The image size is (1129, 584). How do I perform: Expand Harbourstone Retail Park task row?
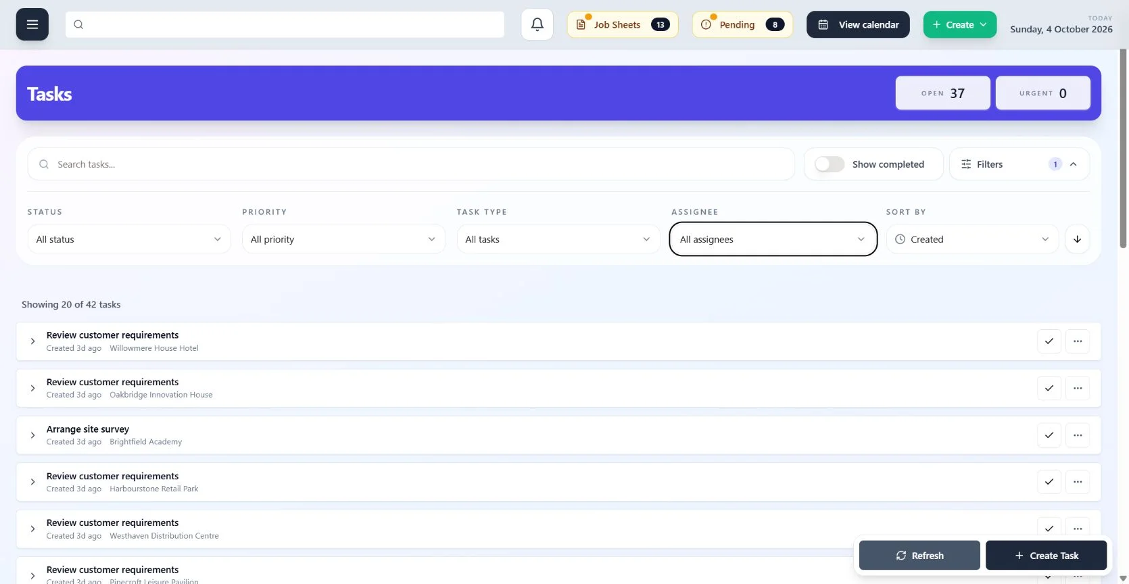pos(32,482)
